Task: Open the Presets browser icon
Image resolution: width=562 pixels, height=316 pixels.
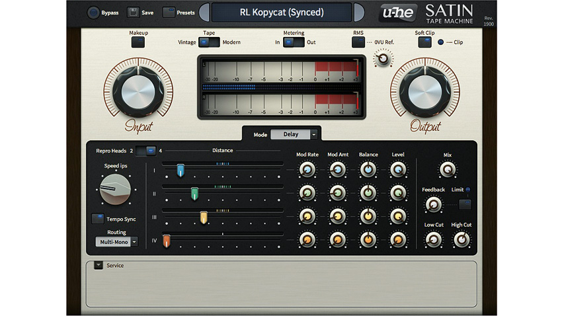Action: coord(169,12)
